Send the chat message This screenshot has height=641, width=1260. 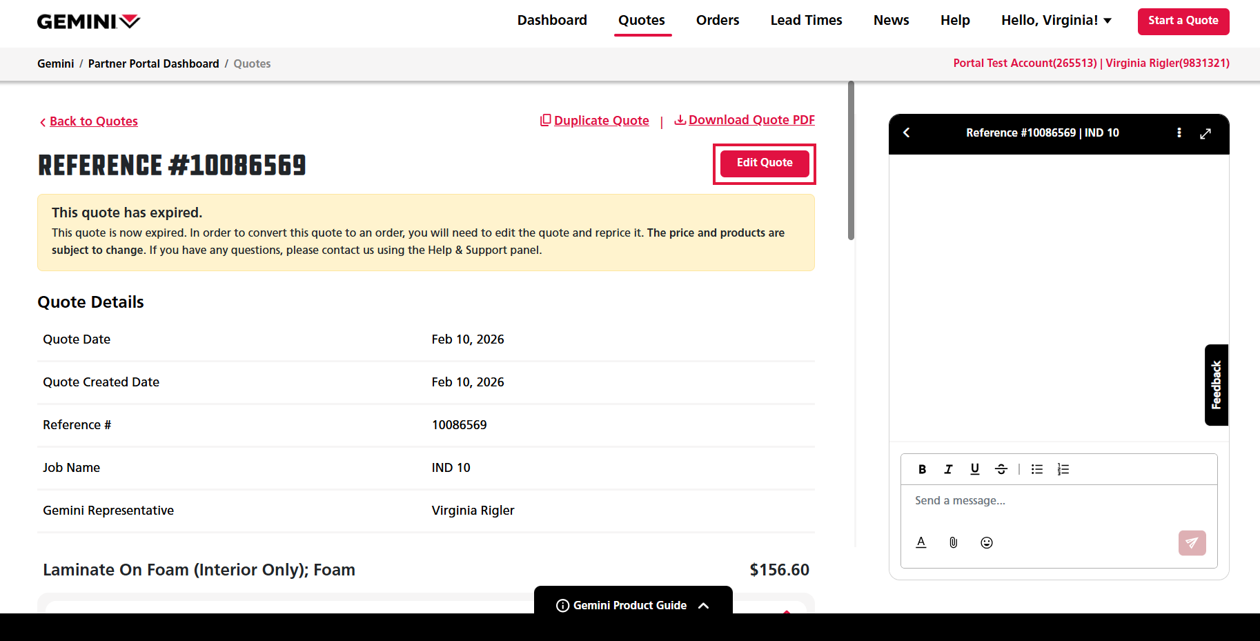coord(1192,542)
